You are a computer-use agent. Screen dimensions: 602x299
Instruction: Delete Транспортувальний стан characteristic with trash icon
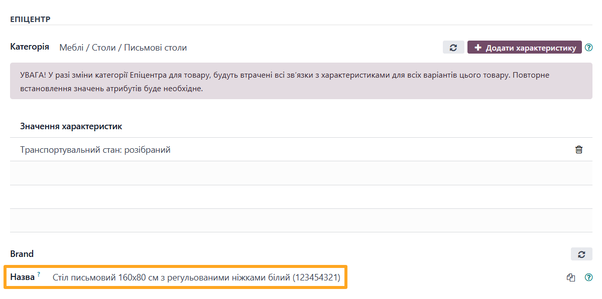coord(579,149)
